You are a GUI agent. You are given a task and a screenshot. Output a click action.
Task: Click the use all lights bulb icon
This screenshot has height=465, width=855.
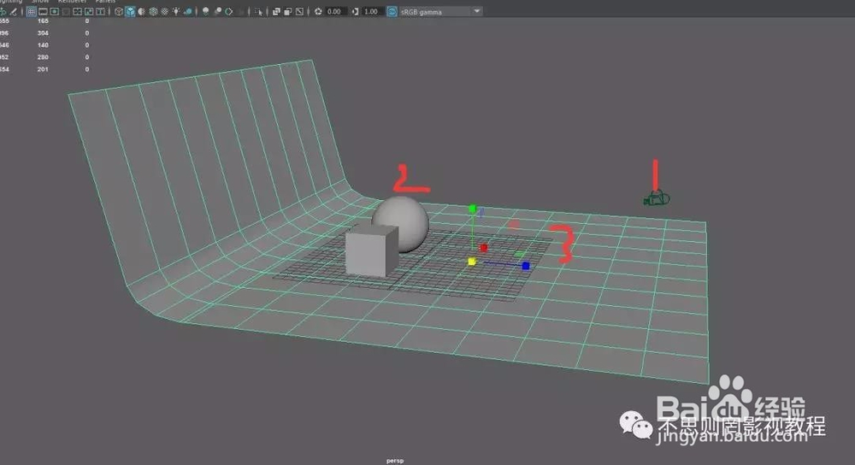pyautogui.click(x=176, y=11)
